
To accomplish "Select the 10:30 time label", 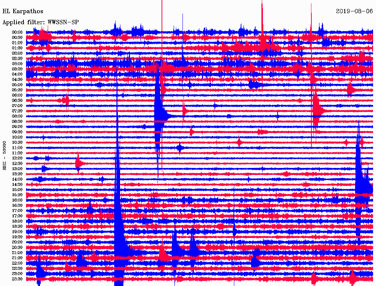I will [x=17, y=143].
